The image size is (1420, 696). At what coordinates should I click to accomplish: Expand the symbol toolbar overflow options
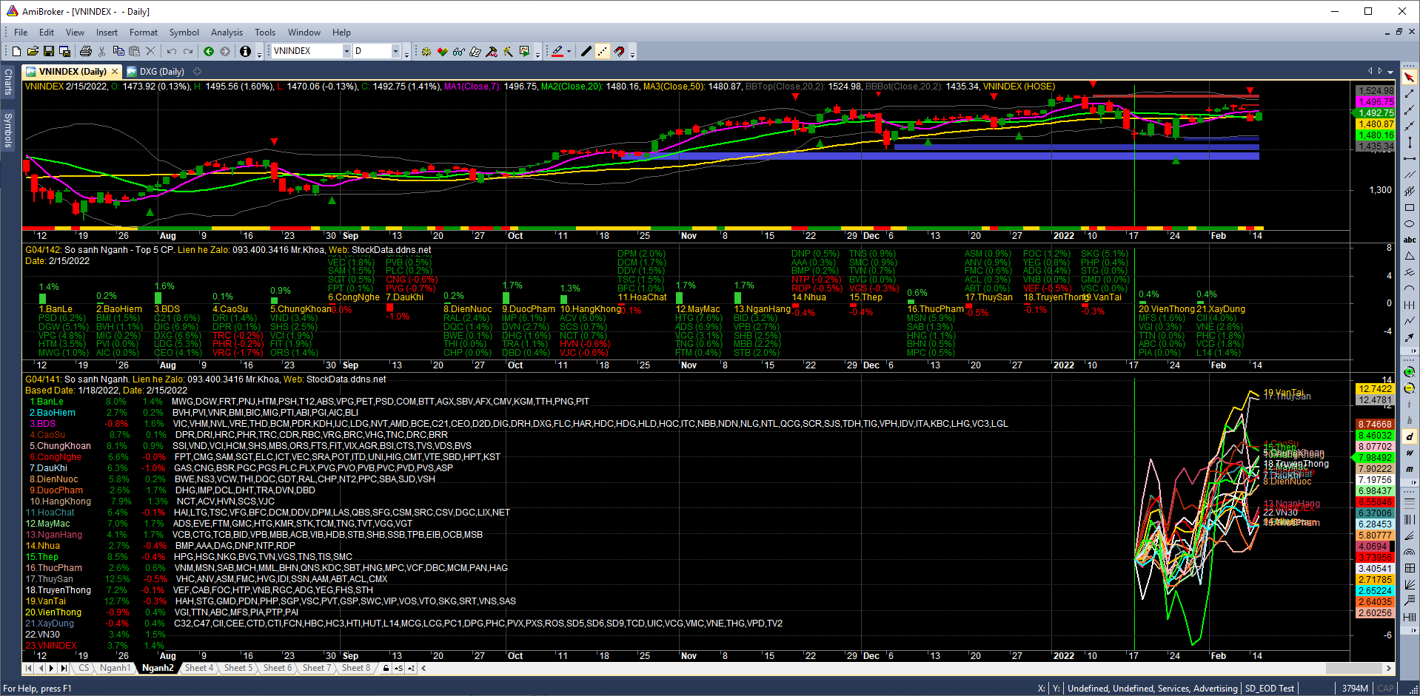406,53
